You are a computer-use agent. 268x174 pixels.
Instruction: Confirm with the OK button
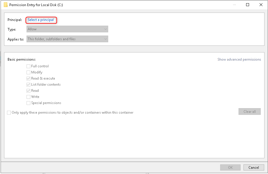pyautogui.click(x=230, y=167)
